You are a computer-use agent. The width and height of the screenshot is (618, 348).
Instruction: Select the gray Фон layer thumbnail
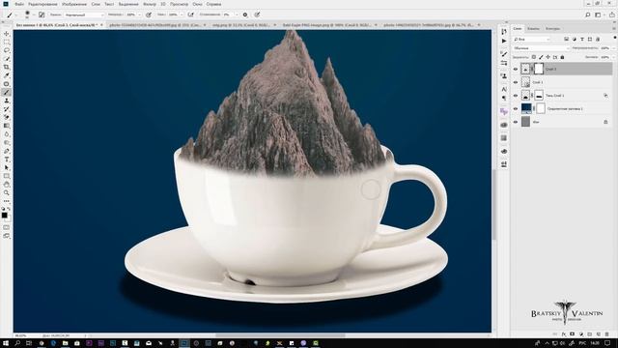pyautogui.click(x=525, y=122)
